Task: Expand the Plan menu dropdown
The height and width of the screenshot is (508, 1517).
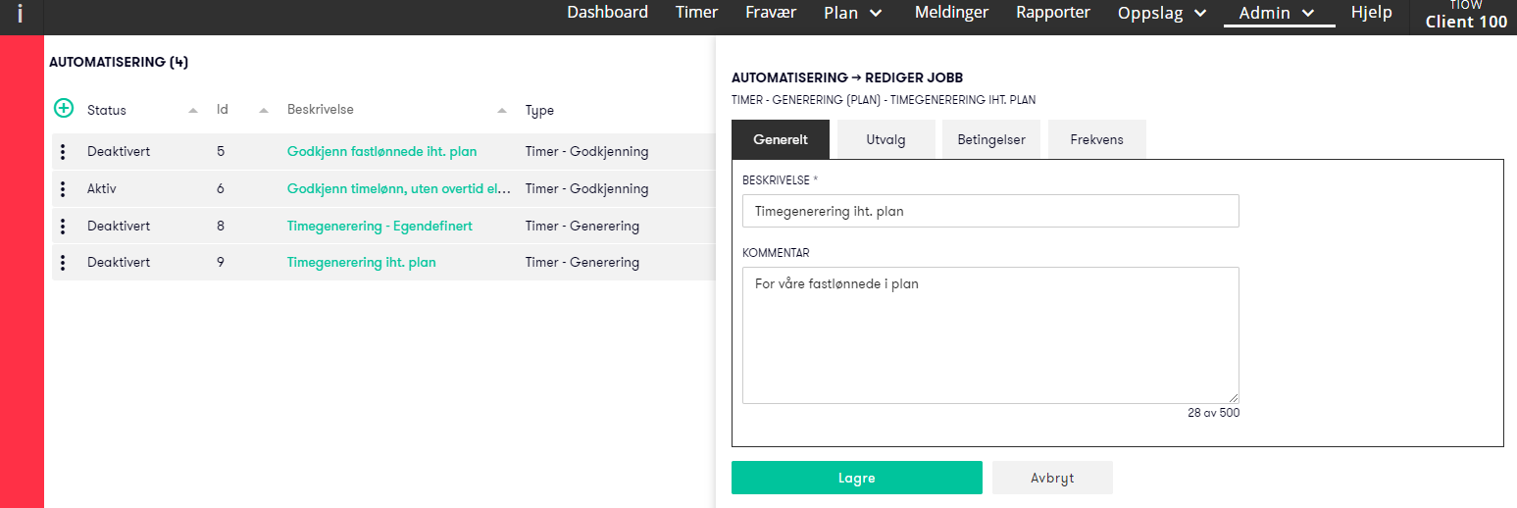Action: pyautogui.click(x=876, y=13)
